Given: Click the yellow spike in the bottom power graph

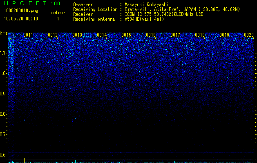Looking at the screenshot, I should (24, 160).
